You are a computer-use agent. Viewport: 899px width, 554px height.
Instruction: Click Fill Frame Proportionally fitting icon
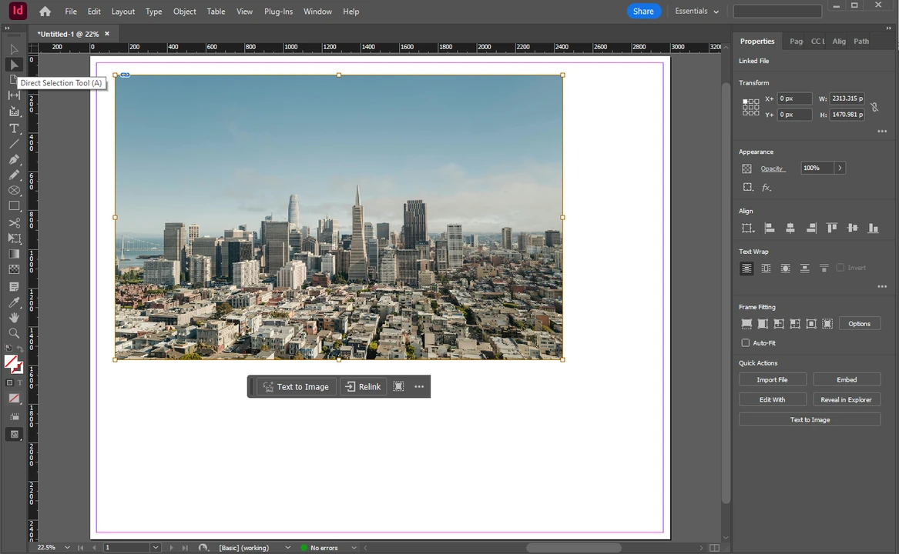click(x=746, y=324)
